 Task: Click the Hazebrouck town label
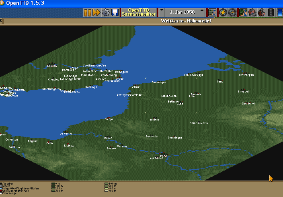tap(168, 96)
